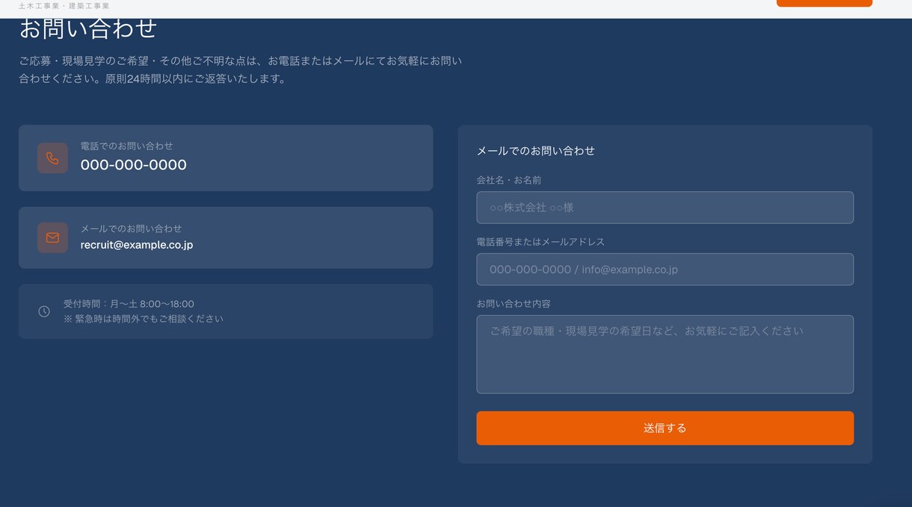
Task: Click the orange button in top header
Action: coord(824,3)
